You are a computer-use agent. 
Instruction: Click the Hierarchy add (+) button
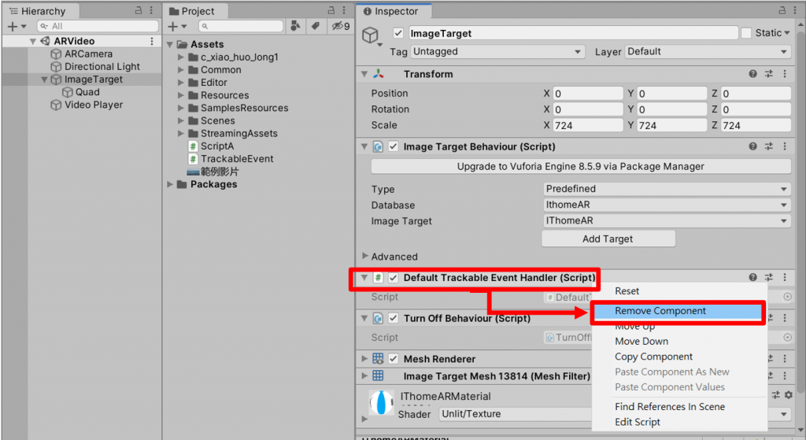17,26
